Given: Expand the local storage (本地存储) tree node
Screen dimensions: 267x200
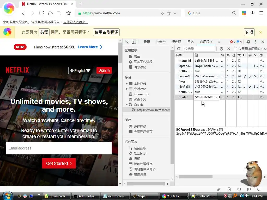Looking at the screenshot, I should tap(127, 84).
